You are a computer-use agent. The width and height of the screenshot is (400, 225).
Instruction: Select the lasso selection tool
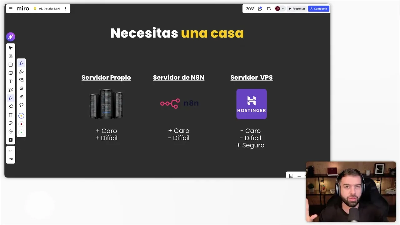[21, 105]
